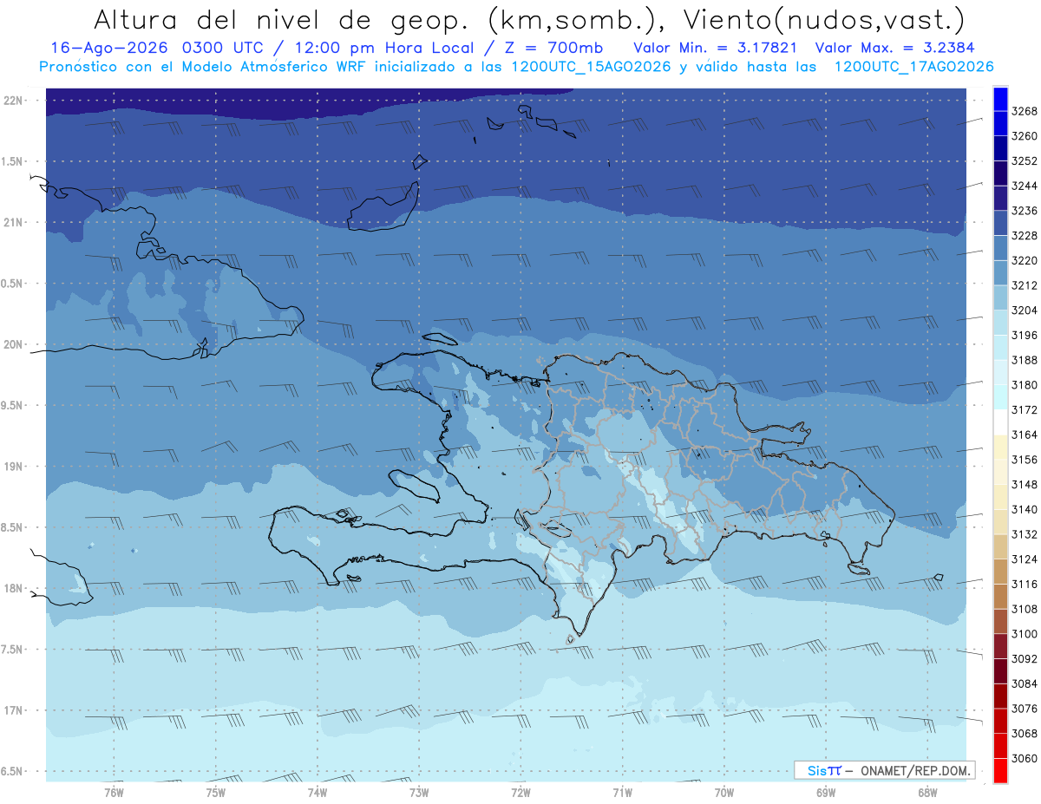Click the 0.5N latitude label
The width and height of the screenshot is (1041, 804).
[x=13, y=284]
